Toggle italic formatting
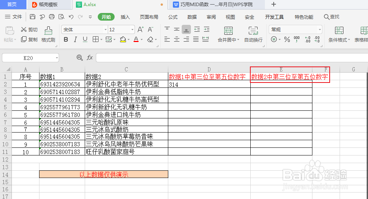Screen dimensions: 368x199 click(x=76, y=39)
